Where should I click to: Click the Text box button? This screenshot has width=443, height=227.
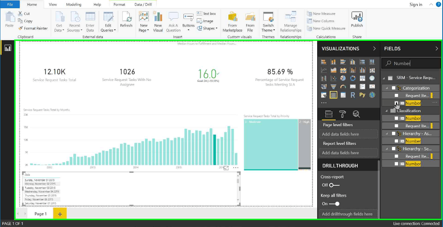[206, 14]
